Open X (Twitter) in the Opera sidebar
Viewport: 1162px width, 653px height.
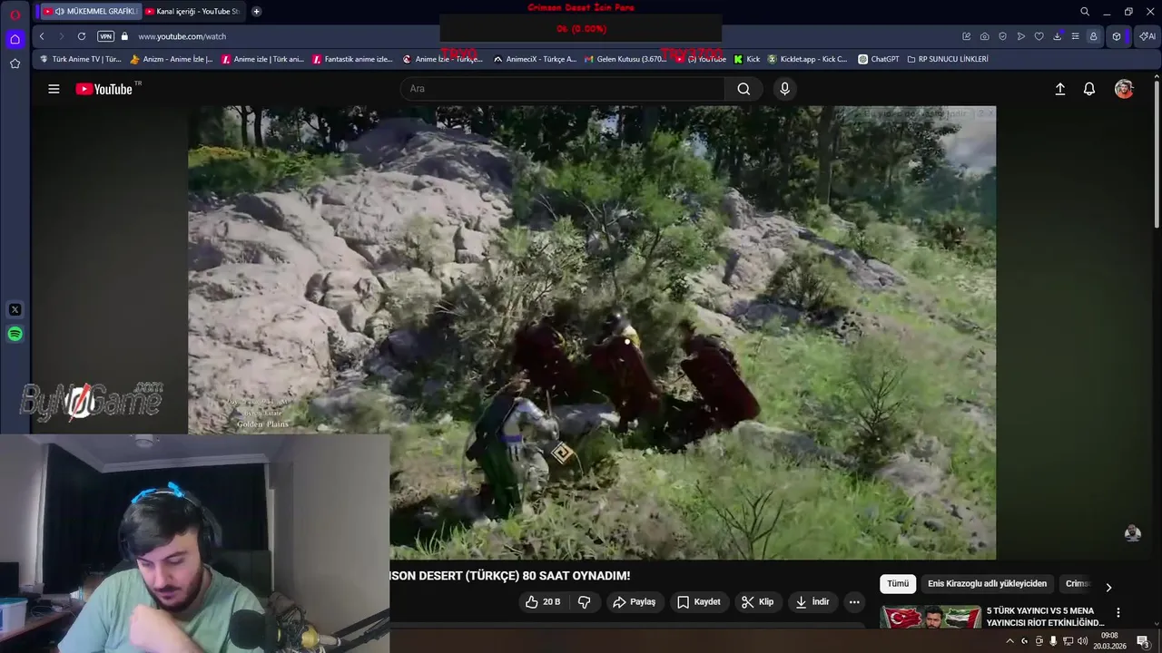point(15,309)
